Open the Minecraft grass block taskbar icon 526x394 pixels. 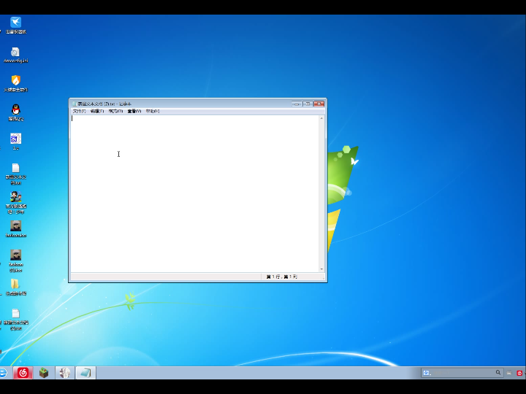point(44,373)
